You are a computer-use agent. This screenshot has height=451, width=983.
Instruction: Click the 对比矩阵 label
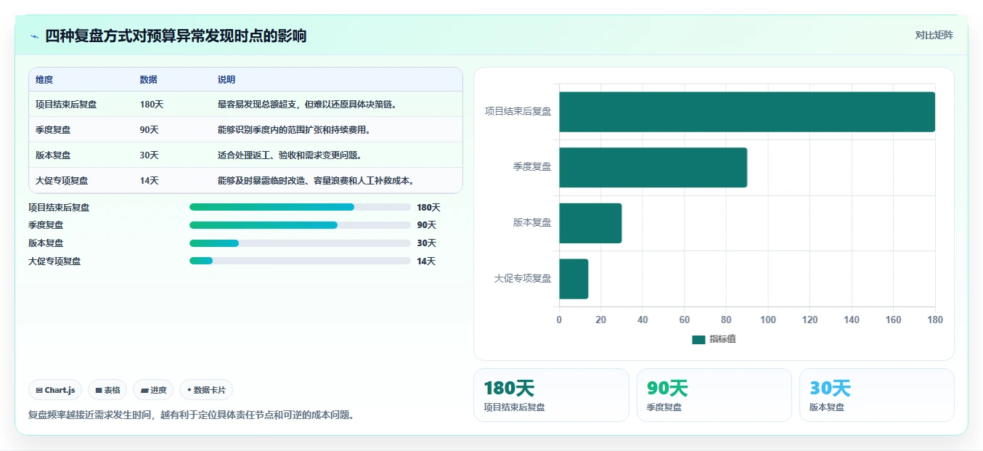[x=934, y=35]
